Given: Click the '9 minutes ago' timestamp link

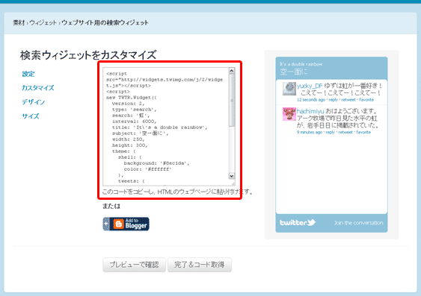Looking at the screenshot, I should (x=310, y=132).
